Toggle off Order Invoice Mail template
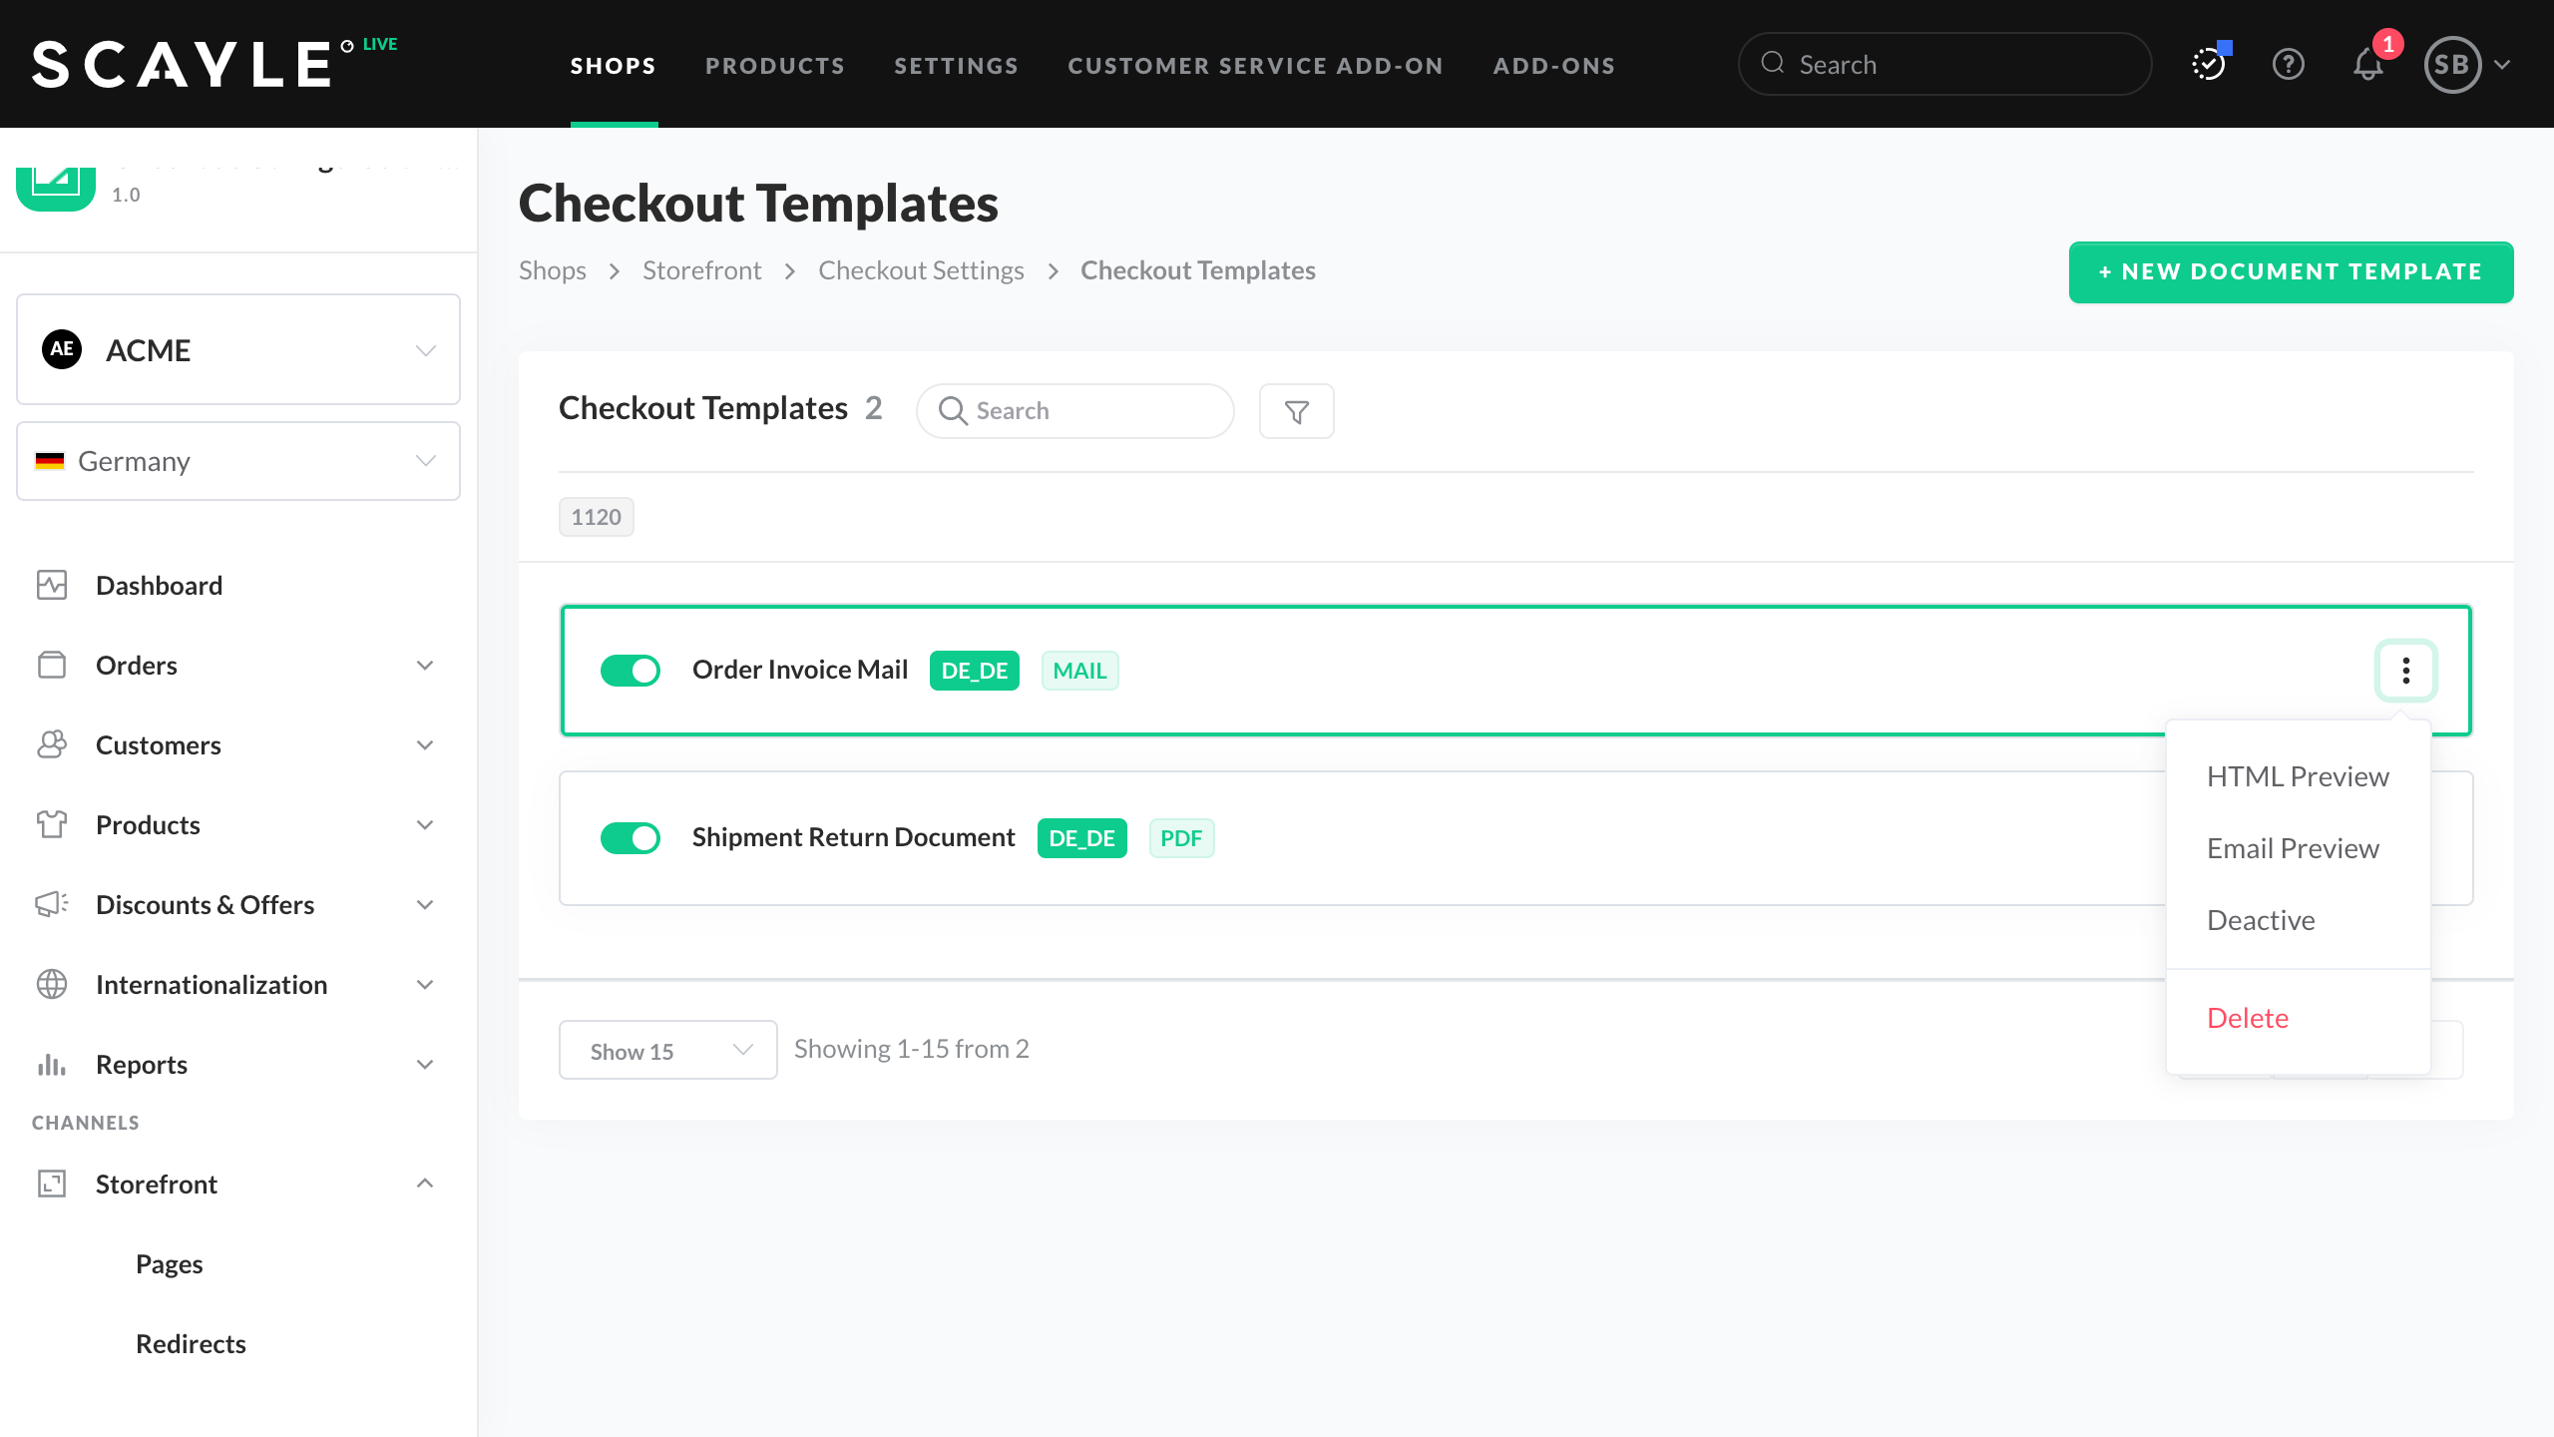This screenshot has width=2554, height=1437. pyautogui.click(x=631, y=671)
